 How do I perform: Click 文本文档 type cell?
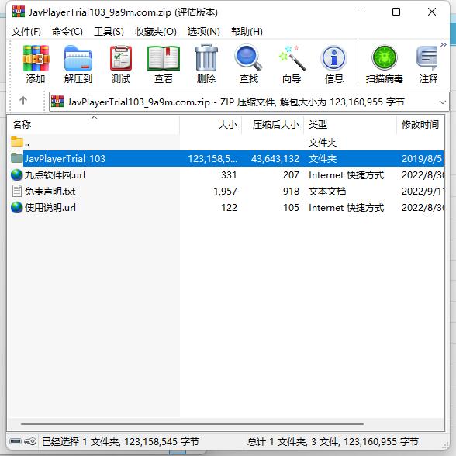point(327,191)
